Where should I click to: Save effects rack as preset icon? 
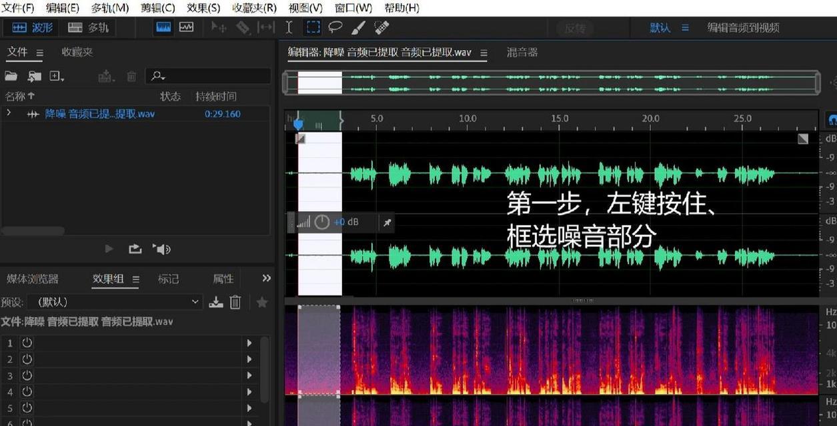(215, 302)
